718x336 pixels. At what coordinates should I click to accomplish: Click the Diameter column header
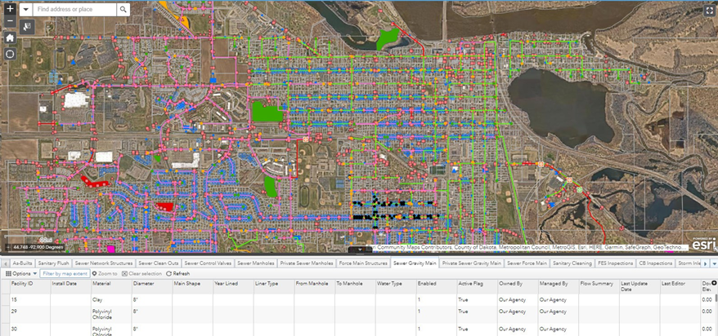point(152,286)
